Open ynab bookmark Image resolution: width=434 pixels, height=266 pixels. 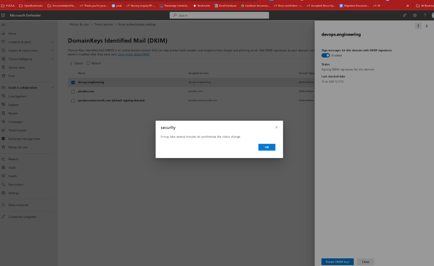coord(117,6)
